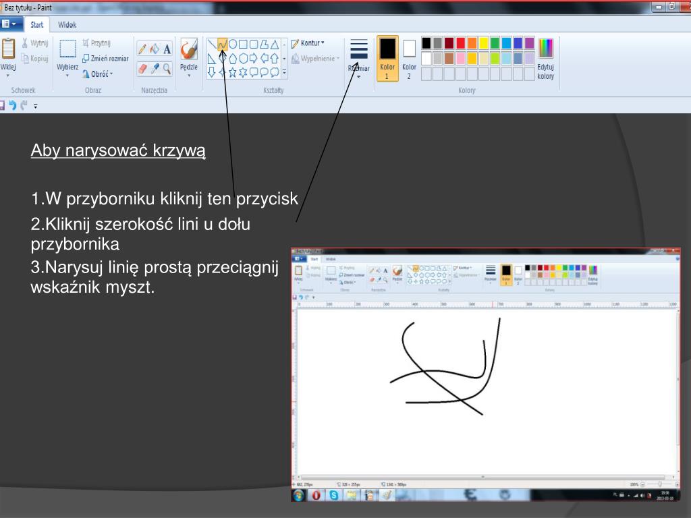The image size is (691, 518).
Task: Choose the Rounded rectangle shape in top gallery
Action: click(254, 44)
